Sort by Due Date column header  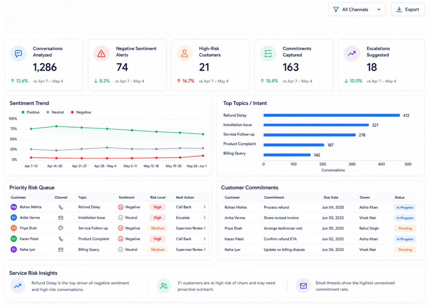(331, 197)
